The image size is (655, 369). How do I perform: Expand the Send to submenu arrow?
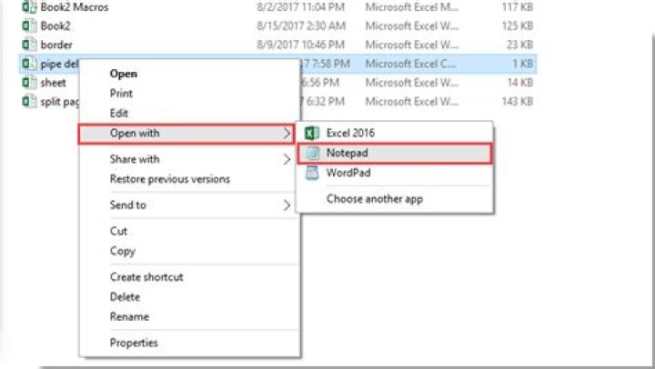287,205
